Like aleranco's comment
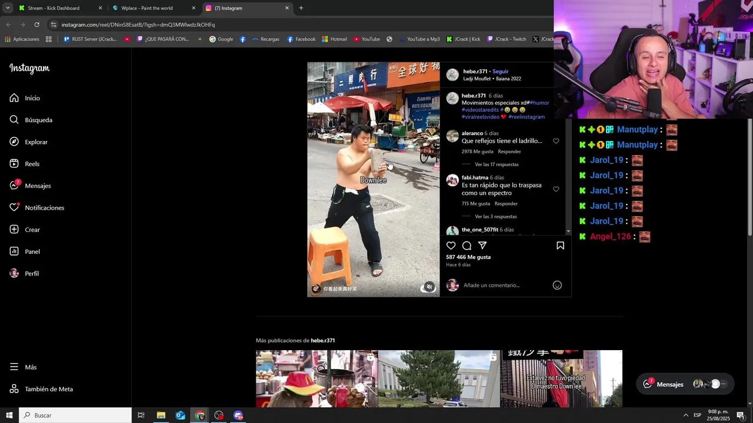Image resolution: width=753 pixels, height=423 pixels. tap(556, 141)
